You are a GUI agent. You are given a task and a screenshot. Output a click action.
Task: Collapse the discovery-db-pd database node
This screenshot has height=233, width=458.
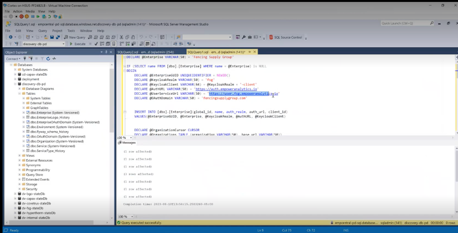point(15,84)
